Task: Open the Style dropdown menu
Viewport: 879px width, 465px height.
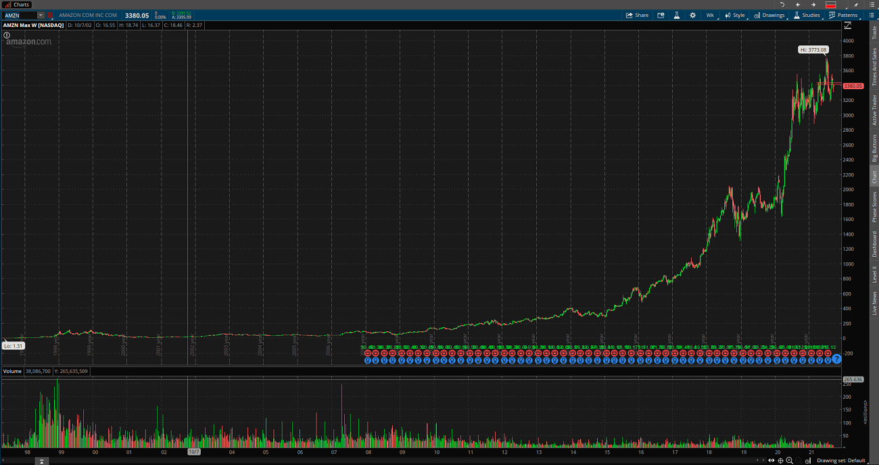Action: click(x=735, y=15)
